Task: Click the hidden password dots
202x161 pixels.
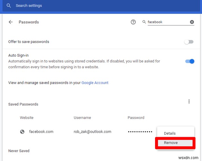Action: point(140,132)
